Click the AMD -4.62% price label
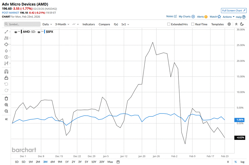Image resolution: width=249 pixels, height=165 pixels. [240, 138]
